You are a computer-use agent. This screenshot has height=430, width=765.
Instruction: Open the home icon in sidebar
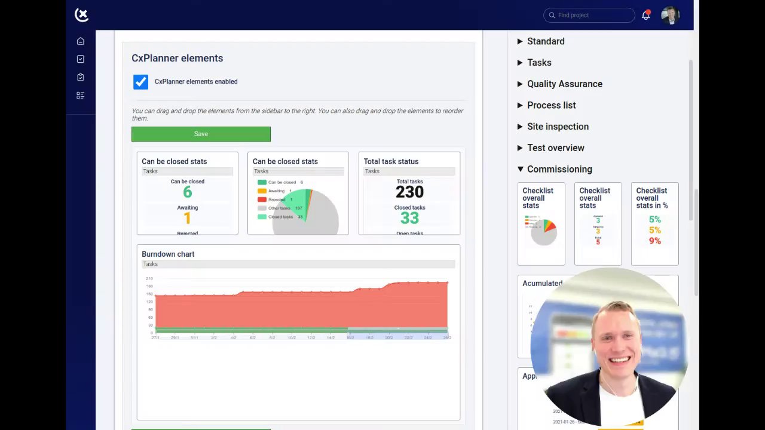(x=81, y=41)
